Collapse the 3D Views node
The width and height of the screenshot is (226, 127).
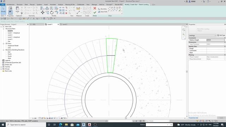[4, 43]
